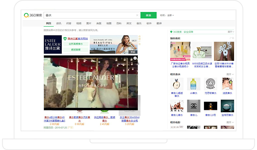Image resolution: width=257 pixels, height=150 pixels.
Task: Click the perfume bottles ad thumbnail
Action: pyautogui.click(x=180, y=51)
